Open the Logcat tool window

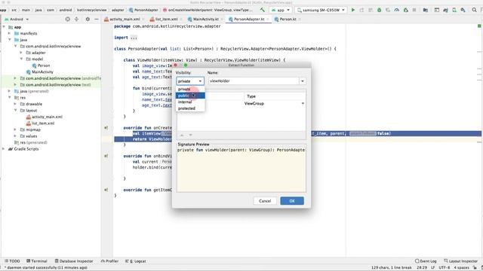(x=136, y=261)
